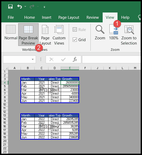142x155 pixels.
Task: Click the Save icon in quick access toolbar
Action: point(10,7)
